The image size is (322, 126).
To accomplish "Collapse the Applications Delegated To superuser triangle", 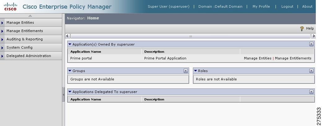I will click(x=70, y=92).
